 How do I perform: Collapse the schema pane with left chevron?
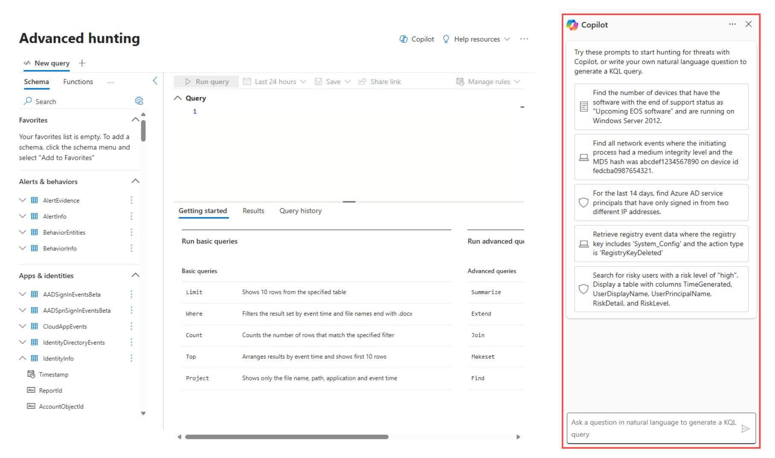[x=155, y=81]
